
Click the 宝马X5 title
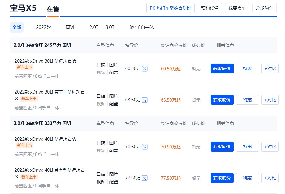[x=23, y=8]
